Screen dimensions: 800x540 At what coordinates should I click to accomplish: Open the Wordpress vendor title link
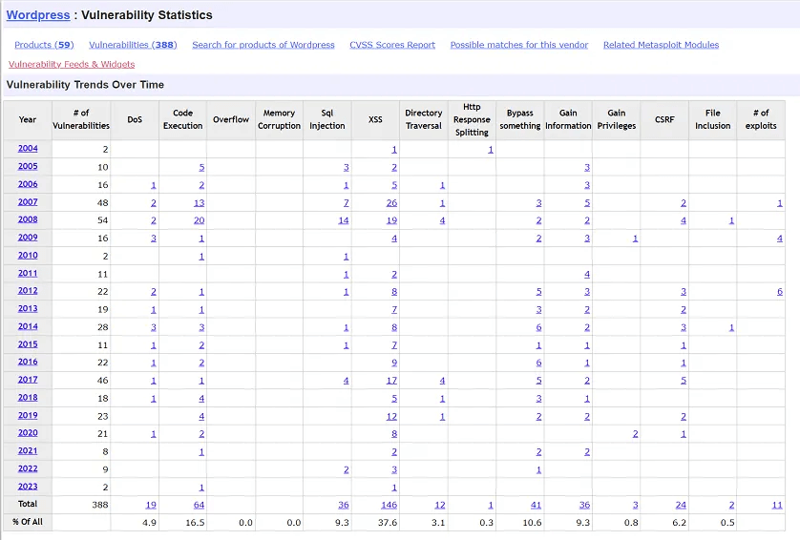38,15
